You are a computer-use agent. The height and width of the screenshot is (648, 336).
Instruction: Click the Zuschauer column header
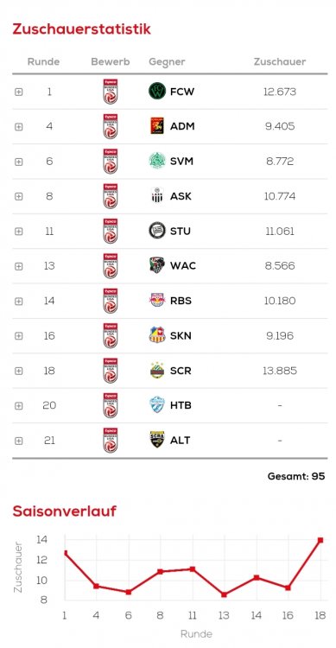280,61
